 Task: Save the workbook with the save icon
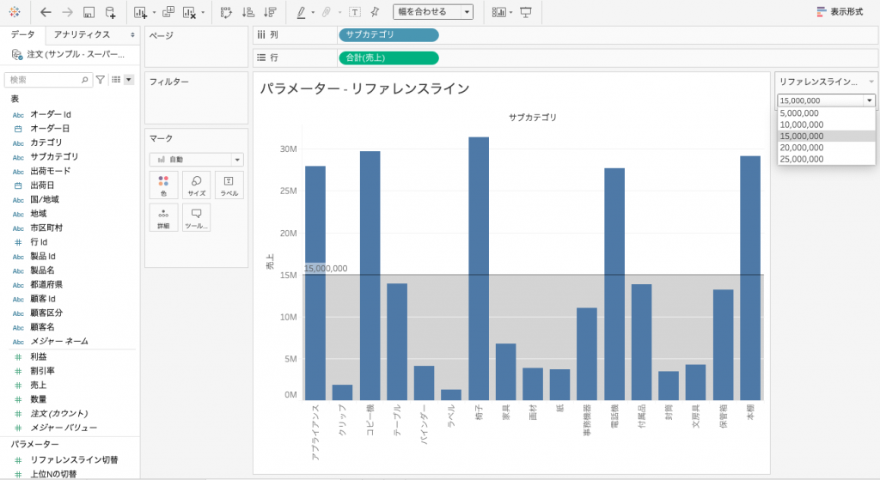point(89,12)
